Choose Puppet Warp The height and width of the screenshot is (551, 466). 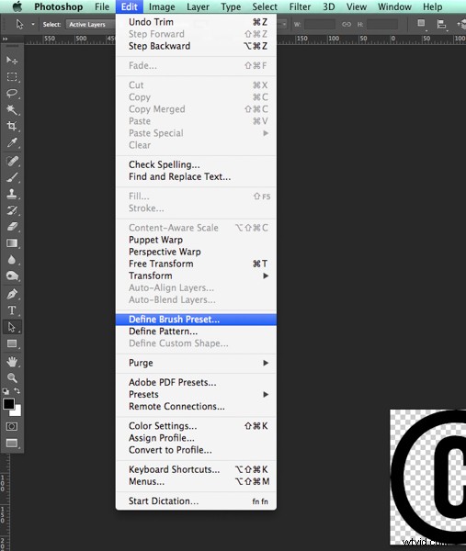(196, 240)
